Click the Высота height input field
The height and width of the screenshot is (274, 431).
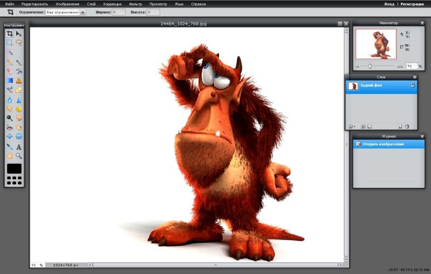(153, 12)
